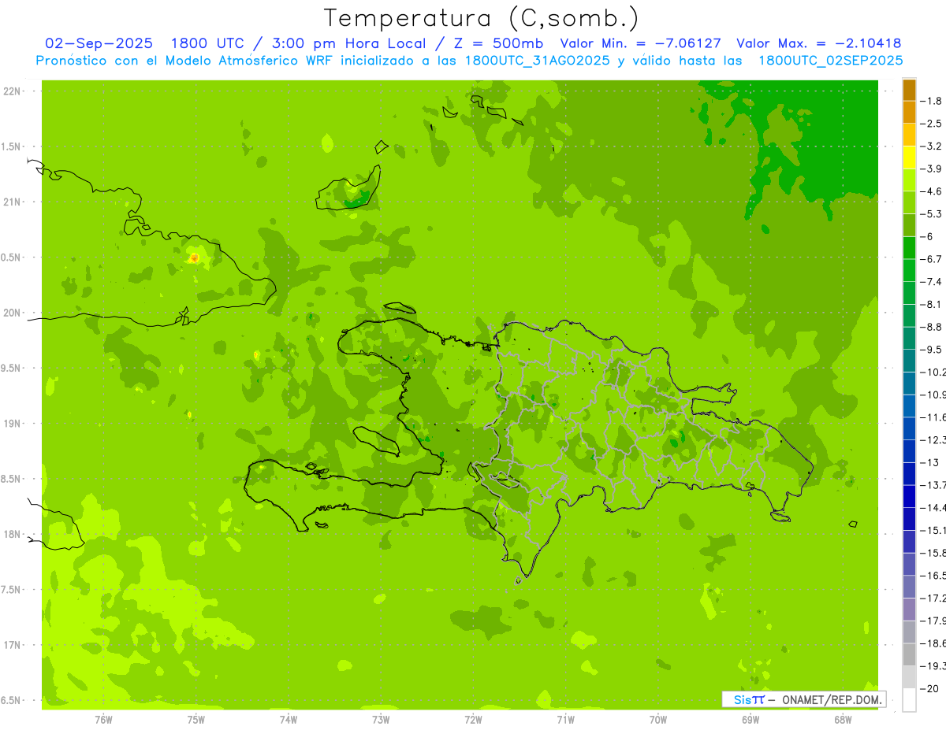Click the "-2.5" color scale label
946x730 pixels.
pos(931,124)
